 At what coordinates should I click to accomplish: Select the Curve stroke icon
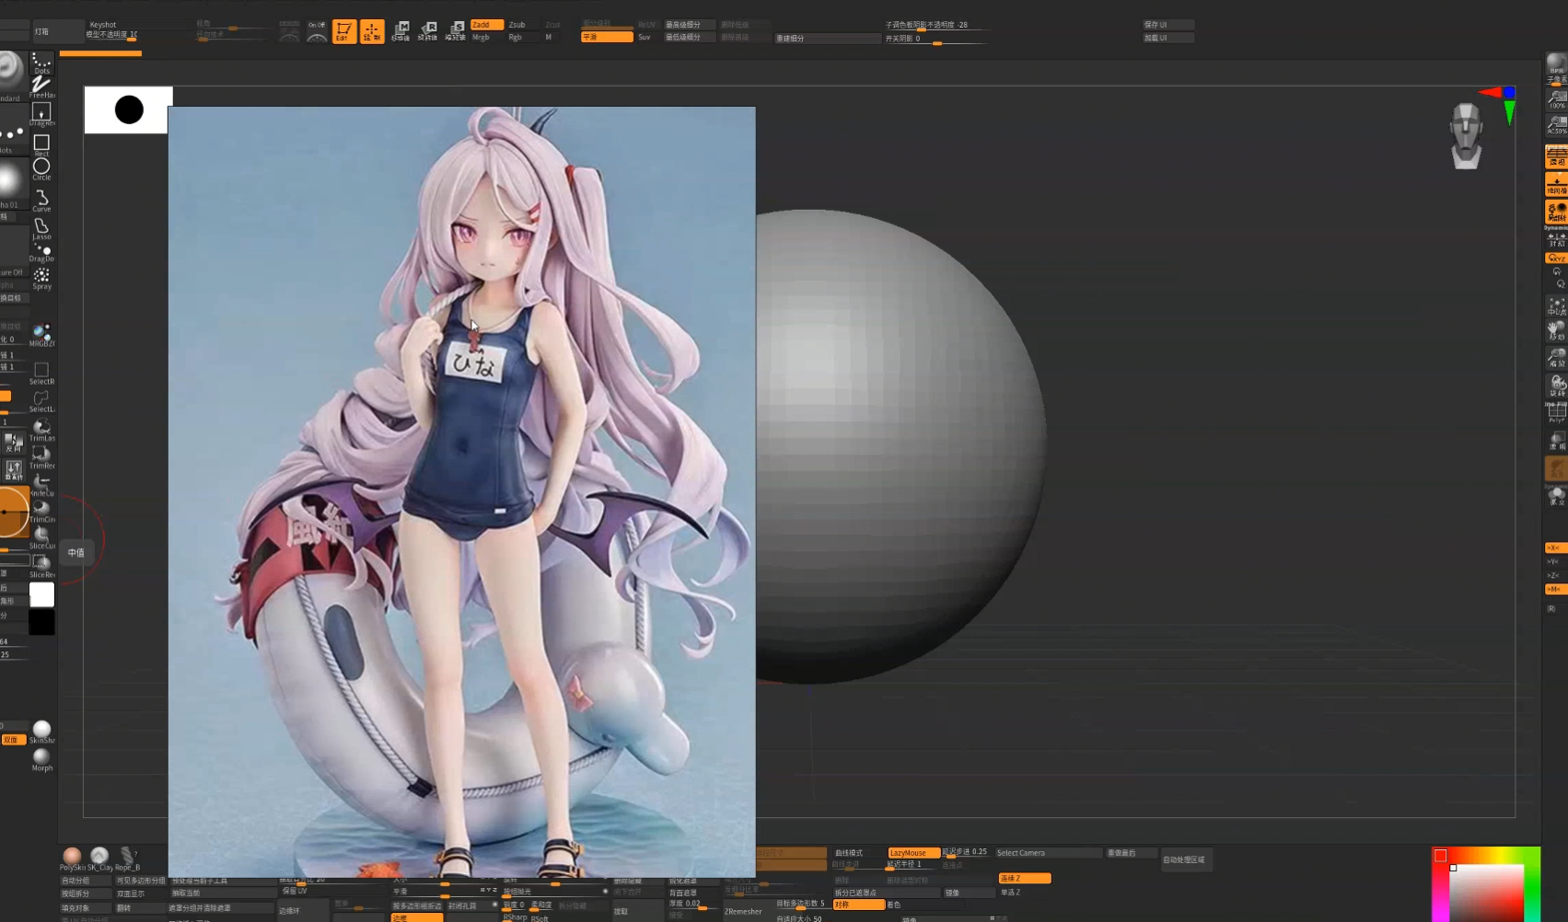41,200
